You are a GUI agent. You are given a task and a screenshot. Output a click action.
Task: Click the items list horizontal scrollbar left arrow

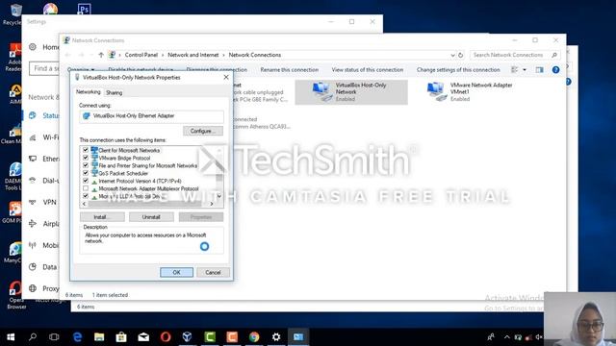(84, 204)
